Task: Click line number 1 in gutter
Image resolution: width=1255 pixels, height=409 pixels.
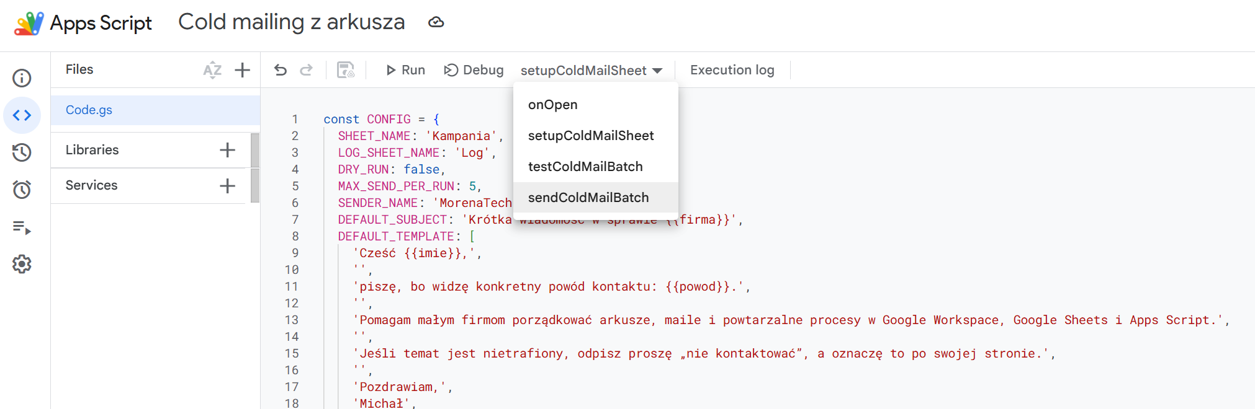Action: (295, 119)
